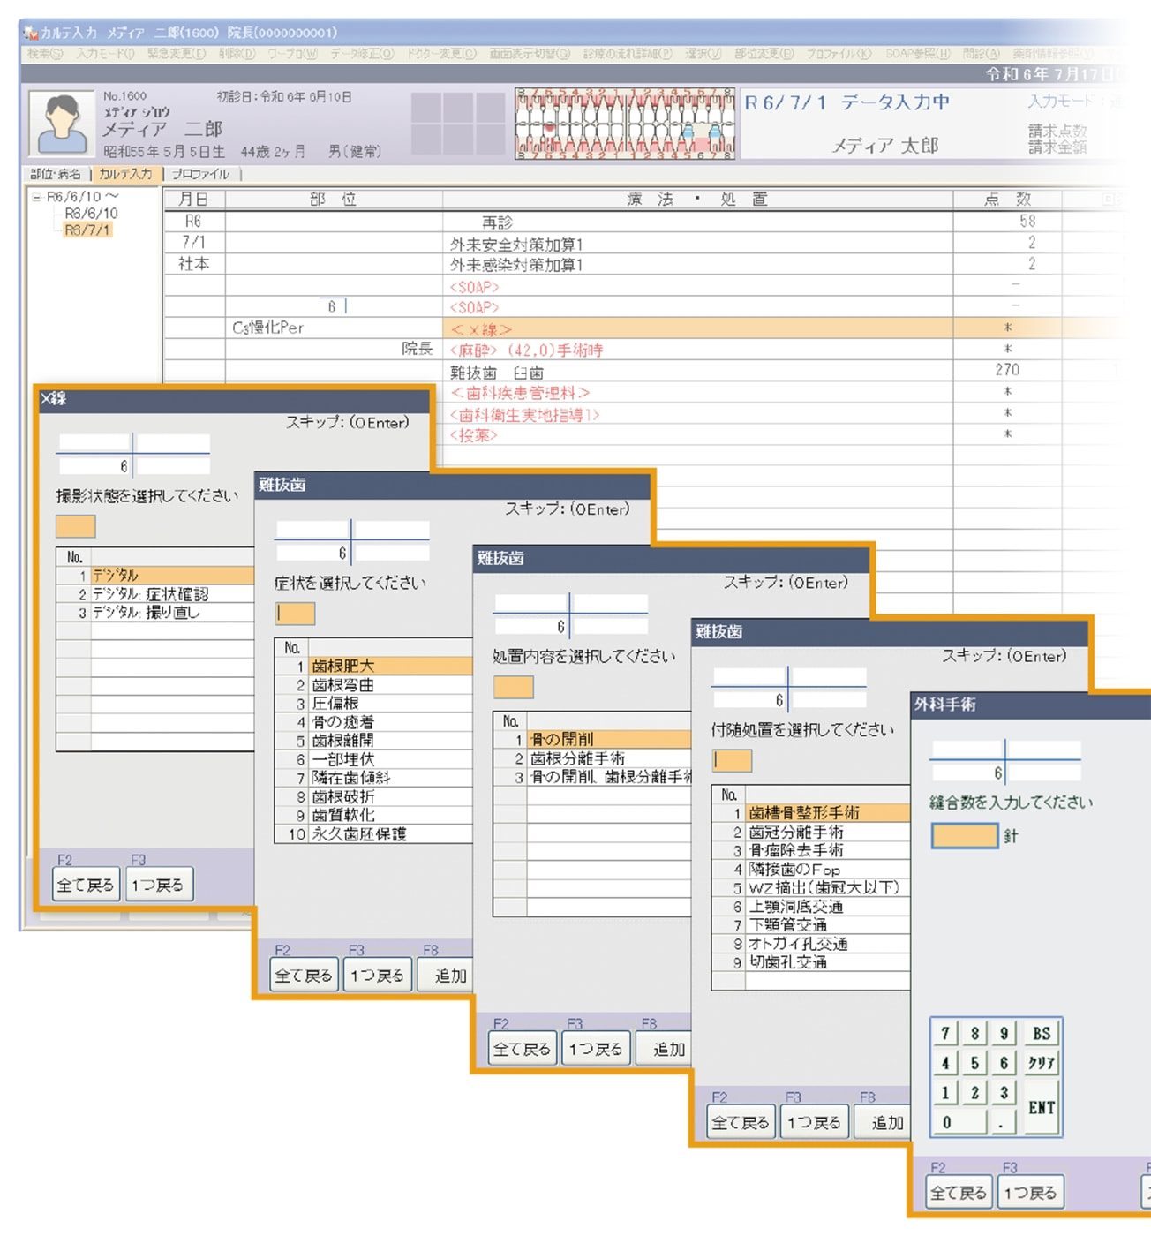Open the プロファイル tab
Viewport: 1151px width, 1236px height.
tap(200, 175)
